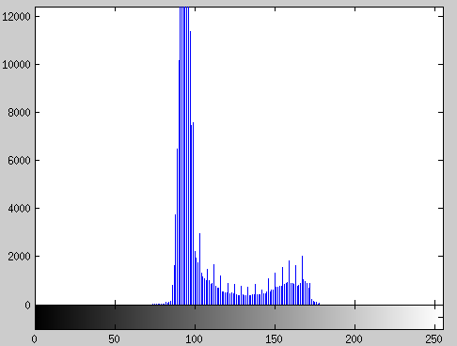
Task: Click the histogram bar reaching 2000 near 167
Action: coord(302,280)
